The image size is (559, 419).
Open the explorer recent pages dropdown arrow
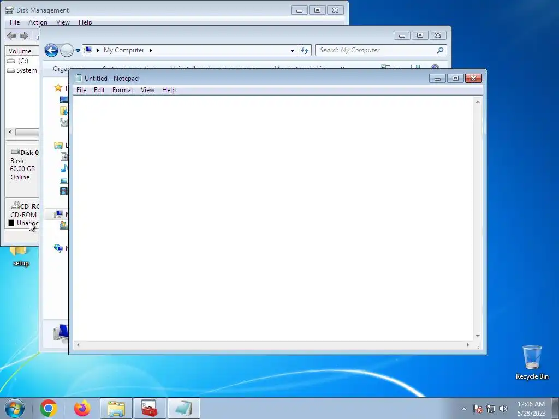[78, 51]
